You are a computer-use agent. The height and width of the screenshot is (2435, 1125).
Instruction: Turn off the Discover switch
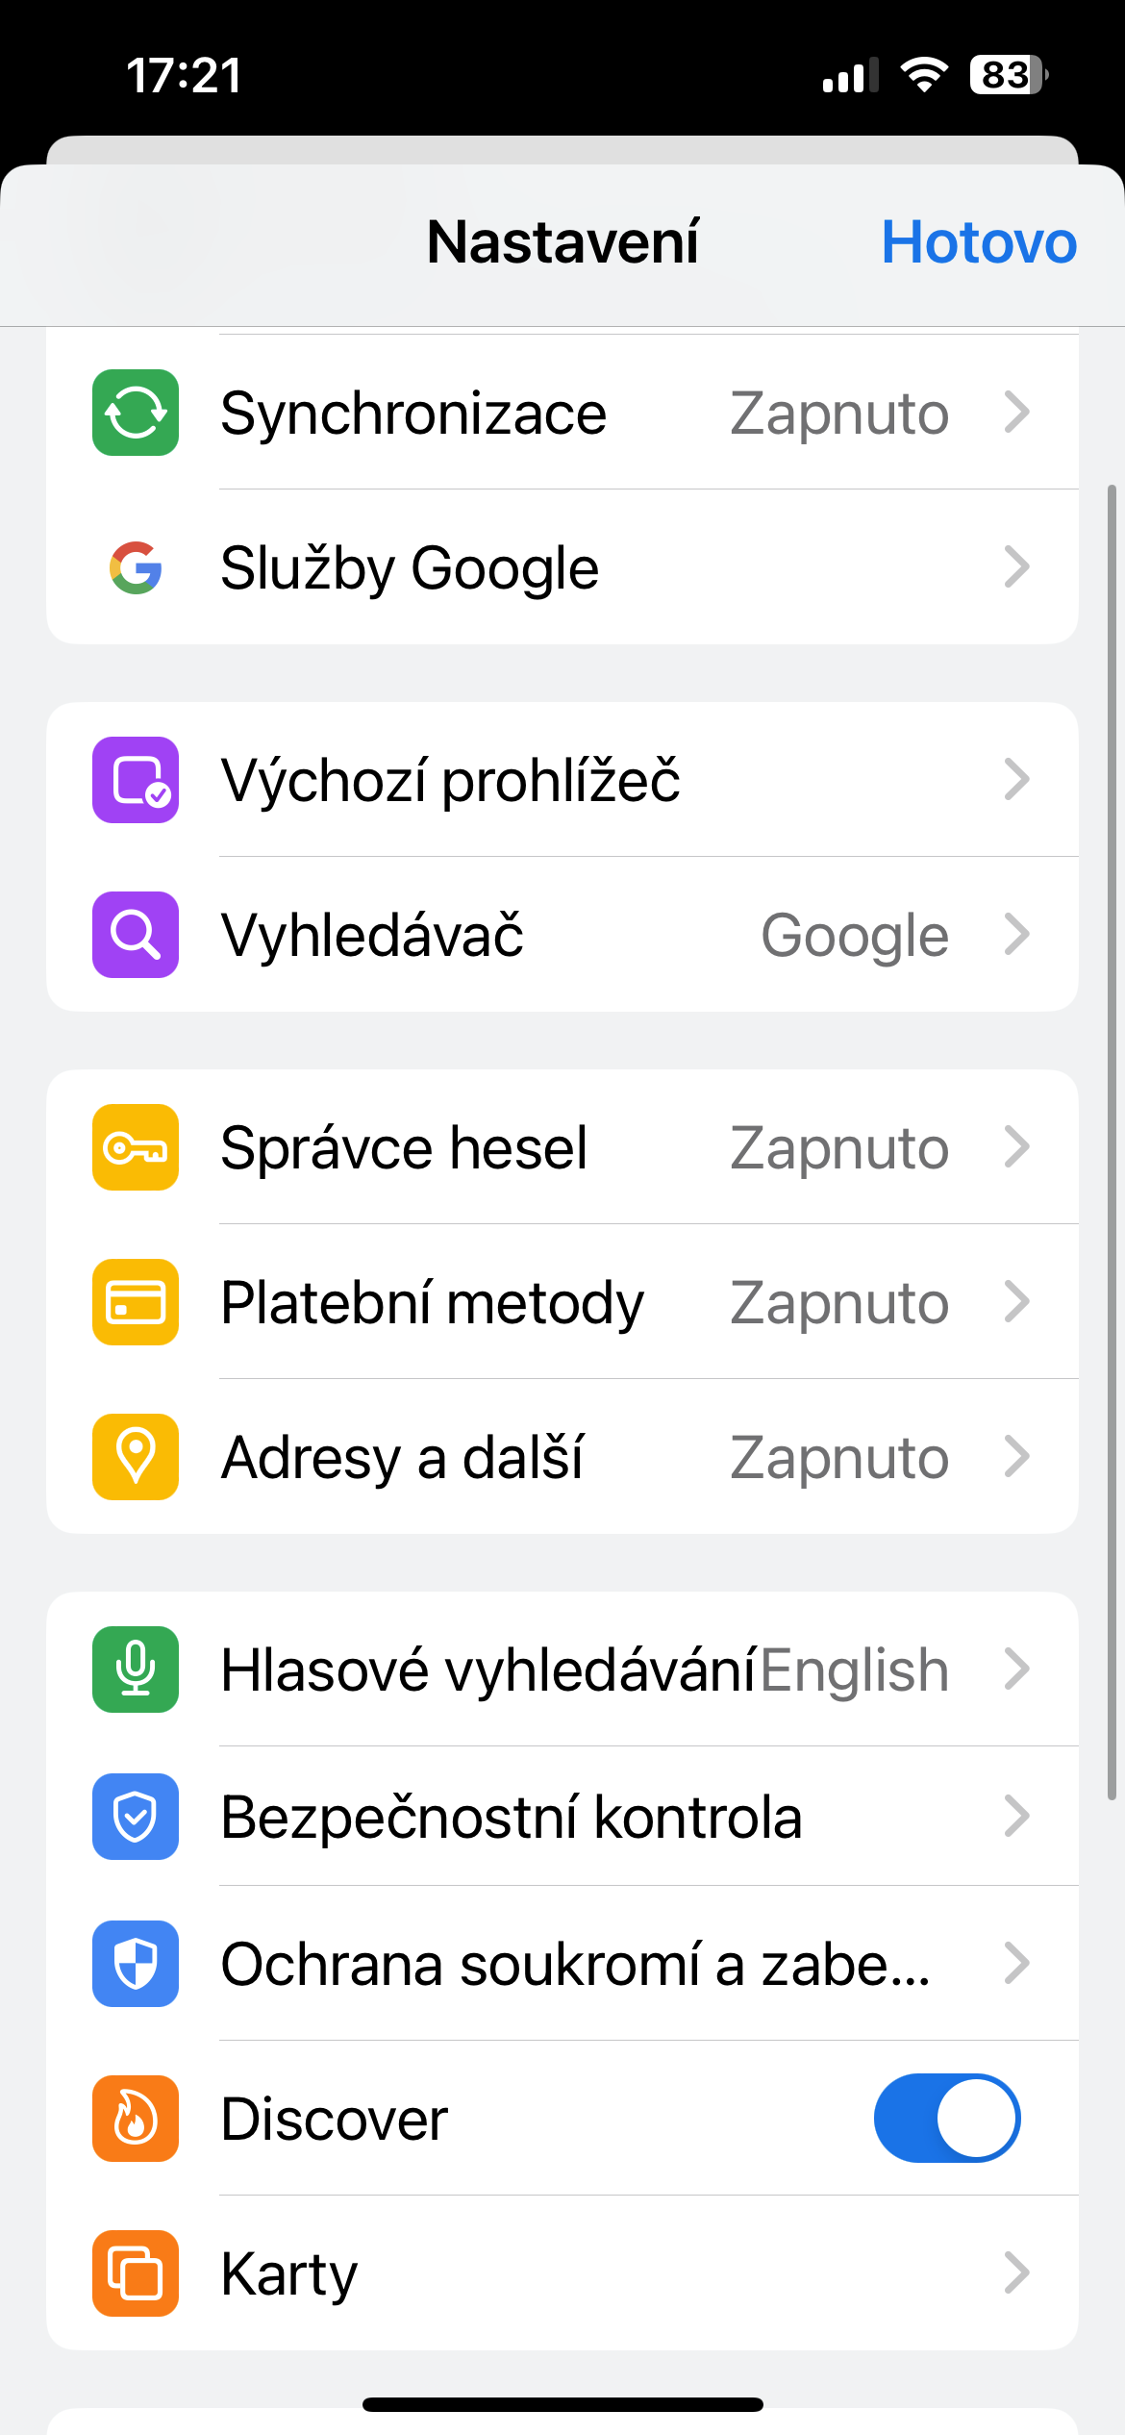pos(946,2119)
